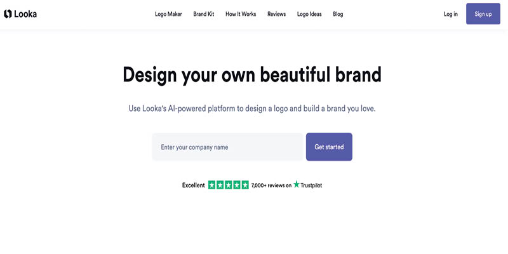Click the 7,000+ reviews on text

272,185
